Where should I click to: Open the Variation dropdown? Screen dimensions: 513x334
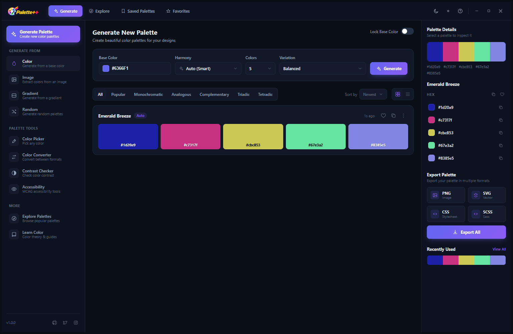pos(323,68)
